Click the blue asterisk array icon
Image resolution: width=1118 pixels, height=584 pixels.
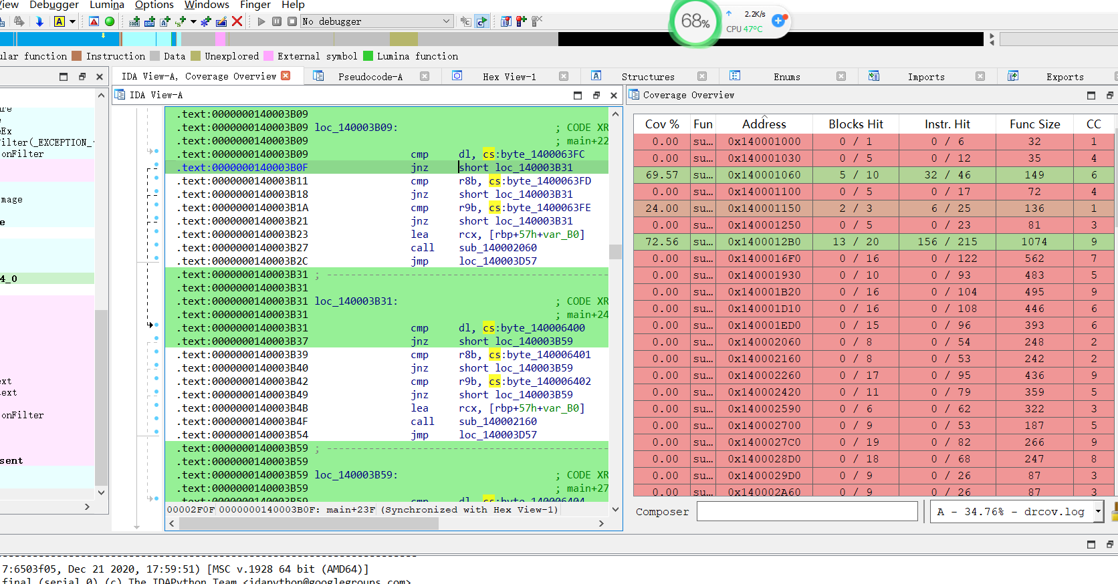(x=206, y=21)
